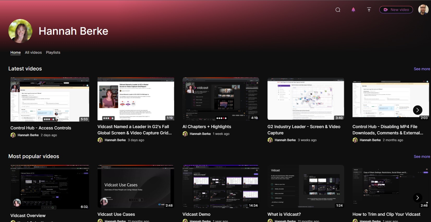The height and width of the screenshot is (222, 431).
Task: Open Control Hub - Access Controls thumbnail
Action: [x=50, y=99]
